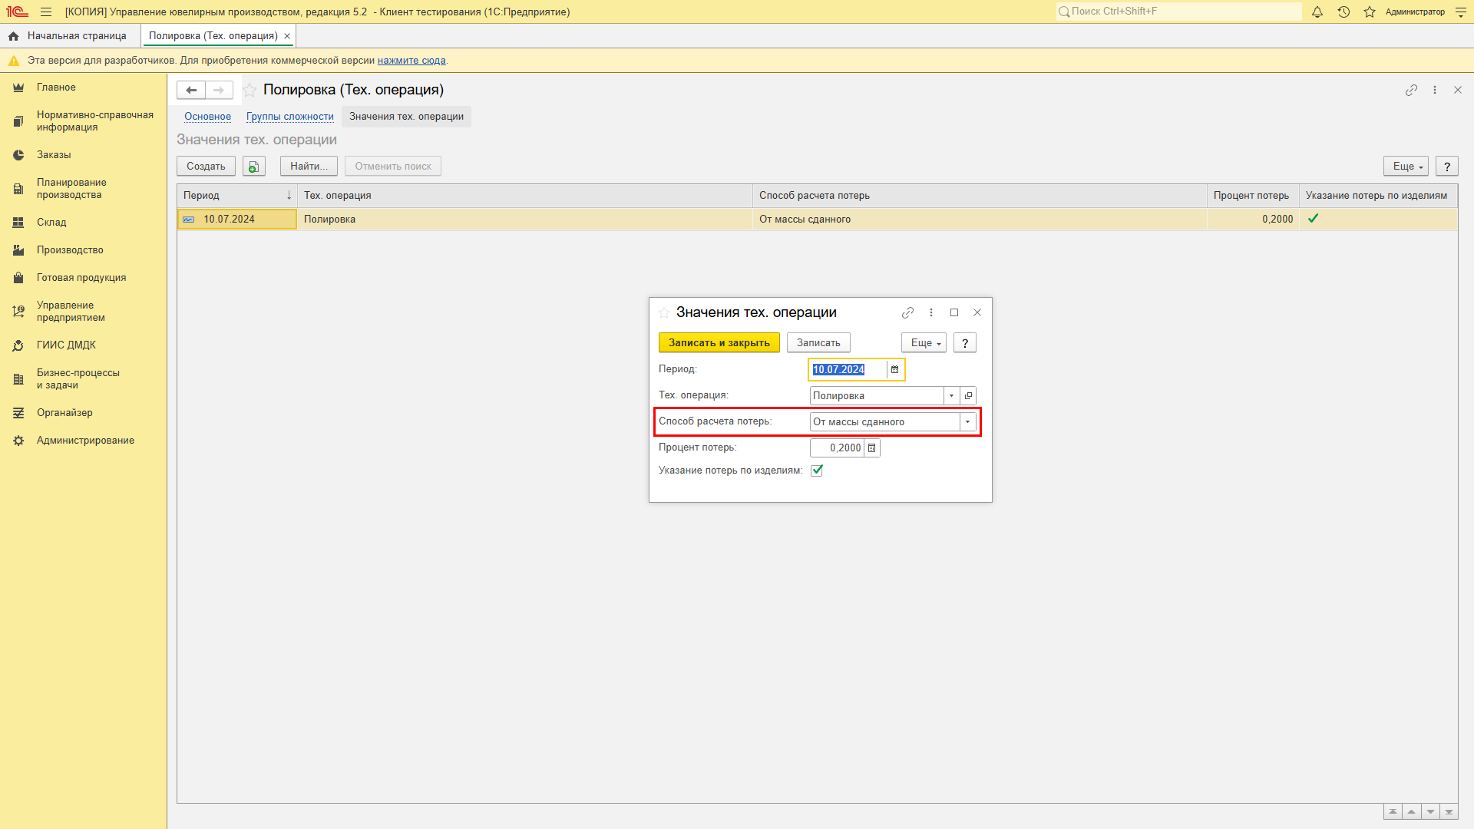Open the service settings icon beside Администратор
Viewport: 1474px width, 829px height.
(x=1461, y=12)
